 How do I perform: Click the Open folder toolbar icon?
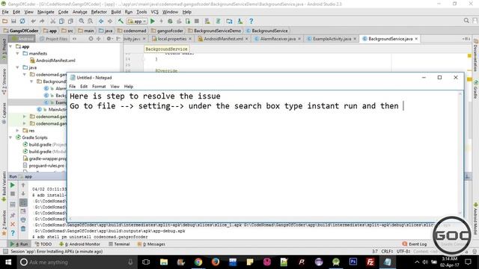click(5, 21)
